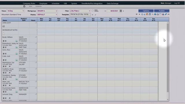The width and height of the screenshot is (185, 104).
Task: Open the Workgroup WKGRP A dropdown
Action: coord(47,11)
